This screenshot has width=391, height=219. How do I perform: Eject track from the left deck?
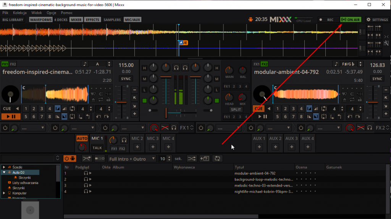point(93,100)
